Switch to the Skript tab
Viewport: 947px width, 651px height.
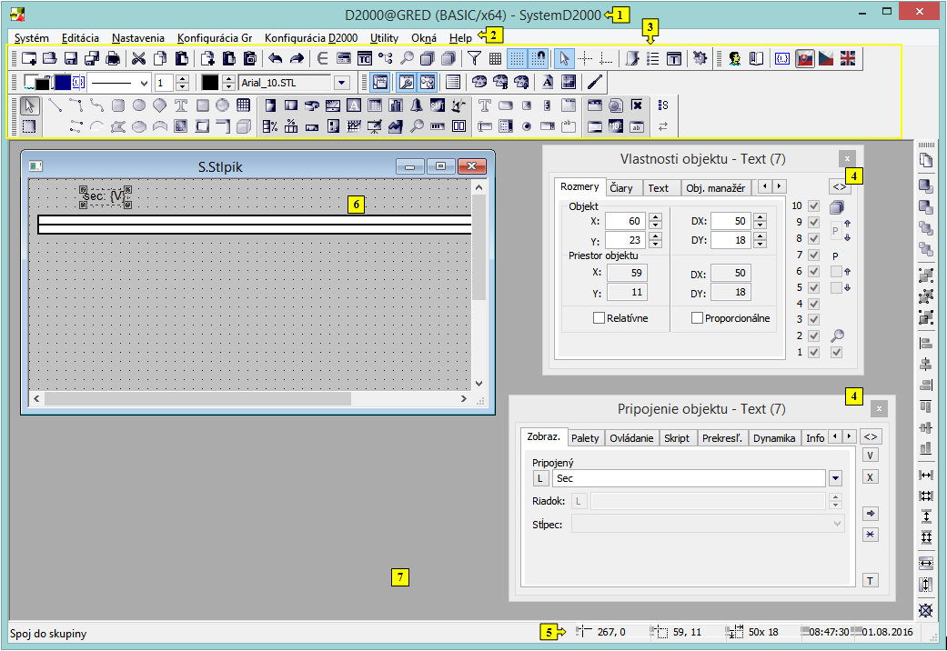(676, 438)
